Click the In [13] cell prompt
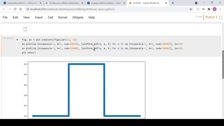 point(8,38)
